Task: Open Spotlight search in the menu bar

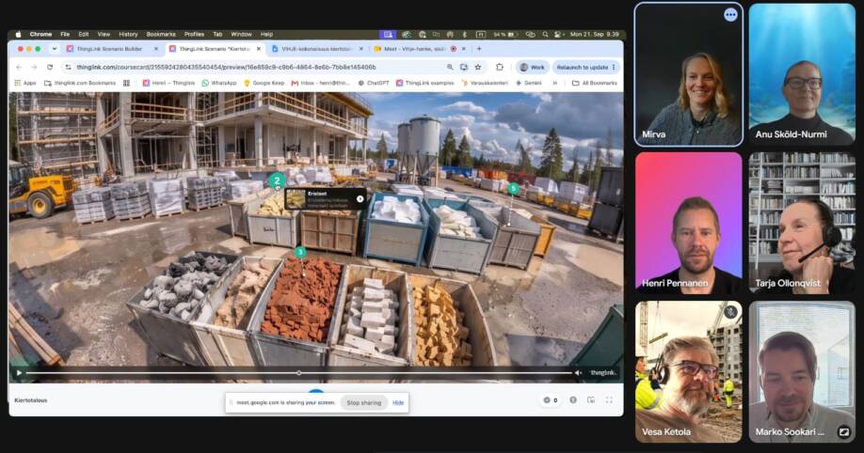Action: click(545, 34)
